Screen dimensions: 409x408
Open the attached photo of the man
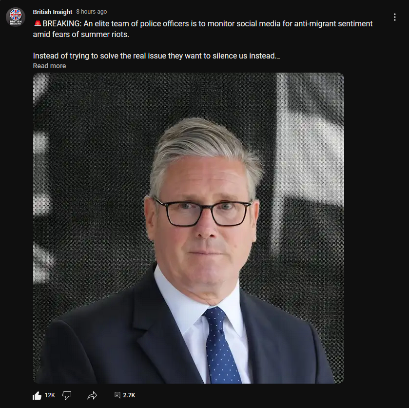(188, 228)
